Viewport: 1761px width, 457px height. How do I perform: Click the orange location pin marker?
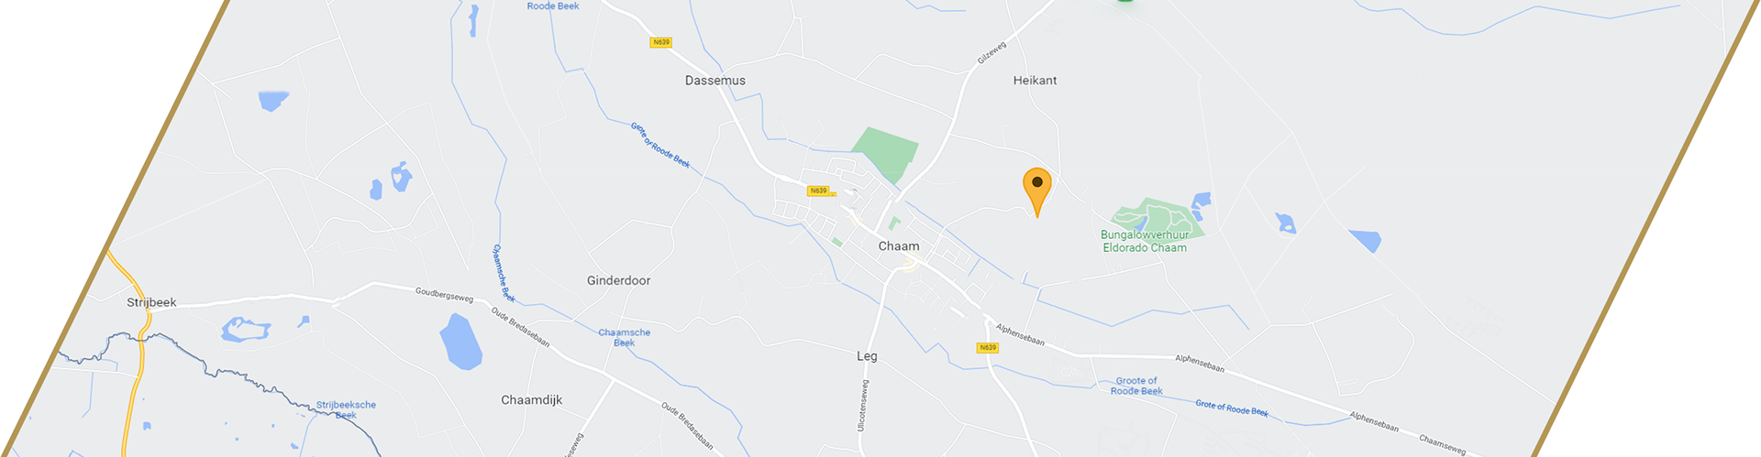pos(1036,191)
